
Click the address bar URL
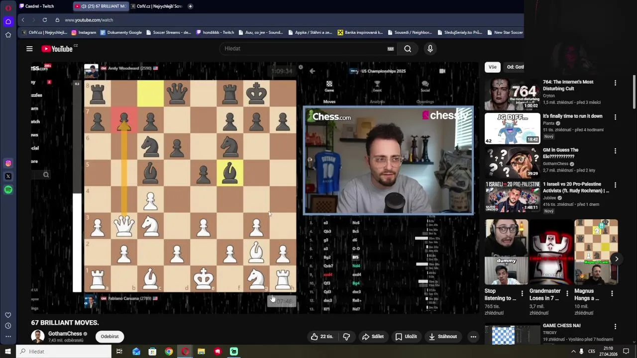tap(89, 20)
